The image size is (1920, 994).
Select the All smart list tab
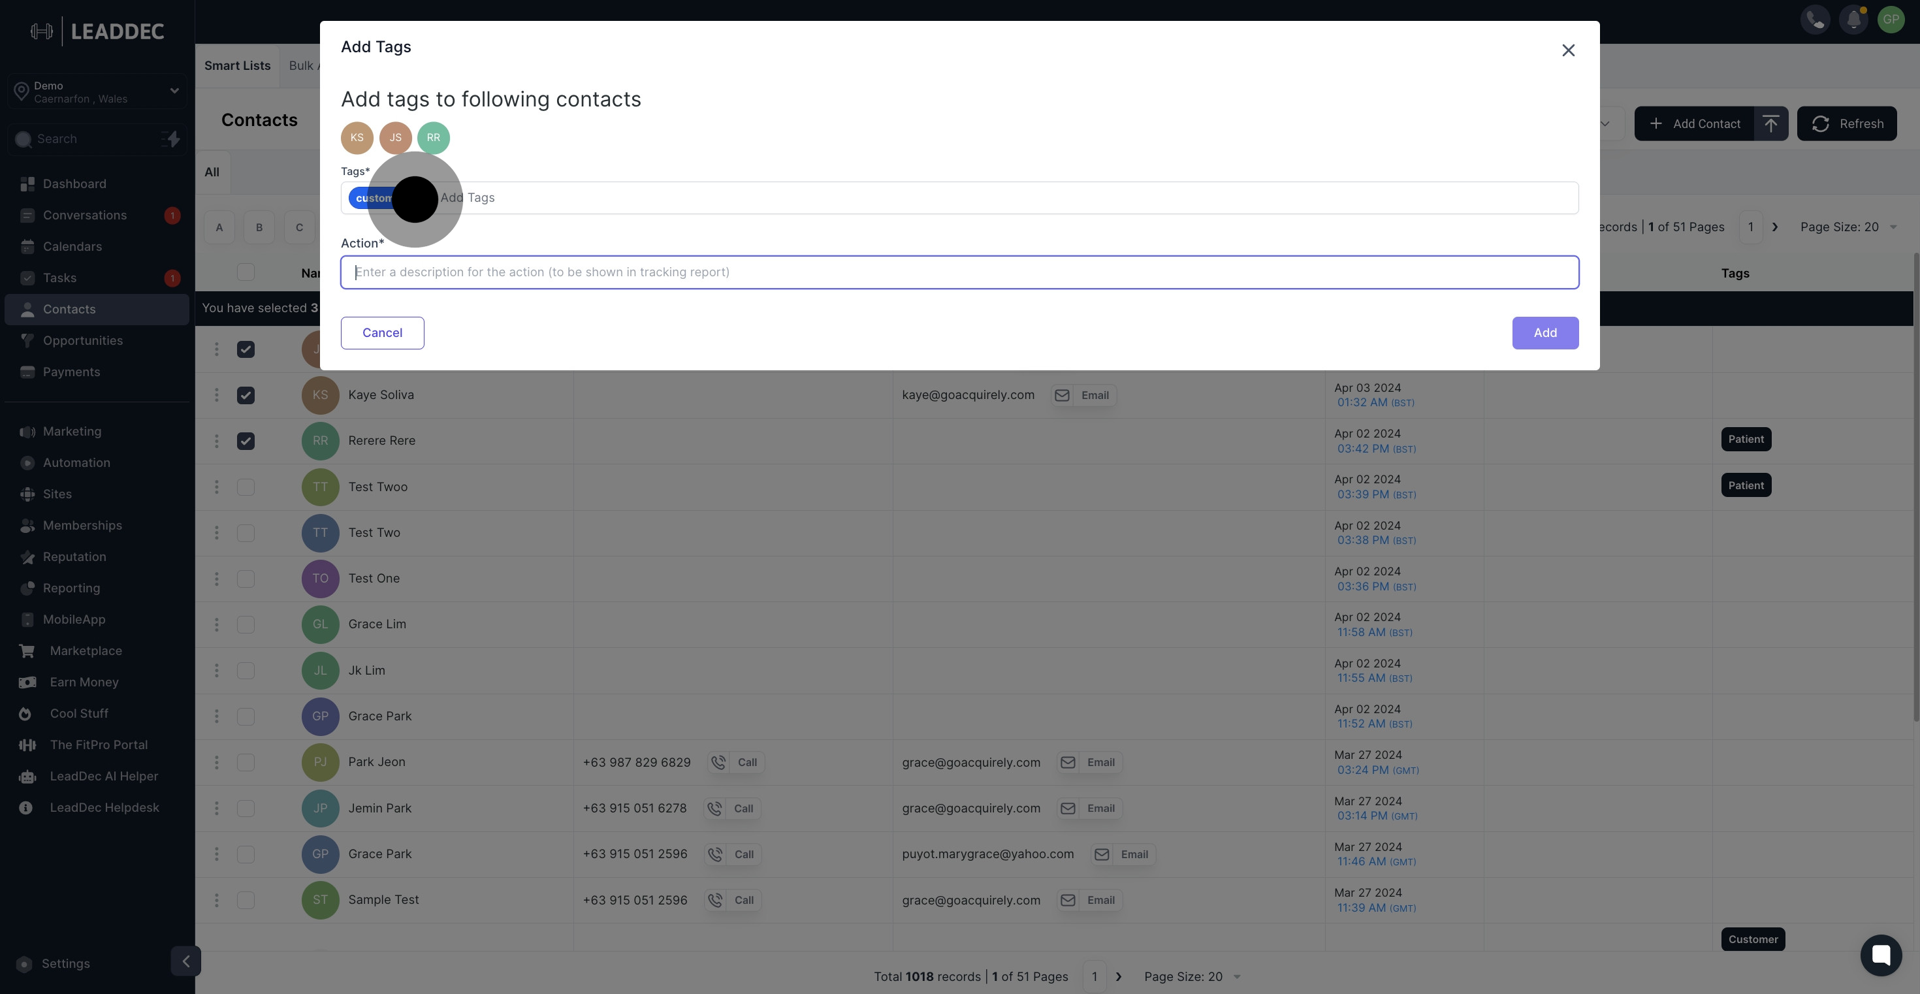(212, 172)
